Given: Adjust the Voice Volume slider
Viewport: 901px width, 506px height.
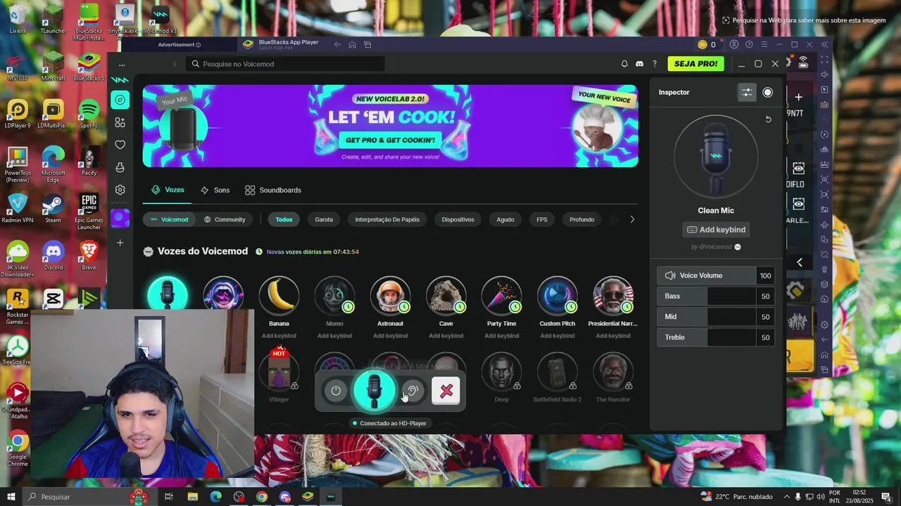Looking at the screenshot, I should click(x=716, y=275).
